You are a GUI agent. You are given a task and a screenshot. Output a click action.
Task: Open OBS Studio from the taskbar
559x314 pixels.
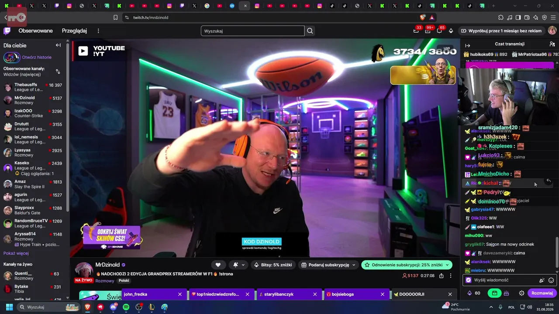click(x=139, y=307)
